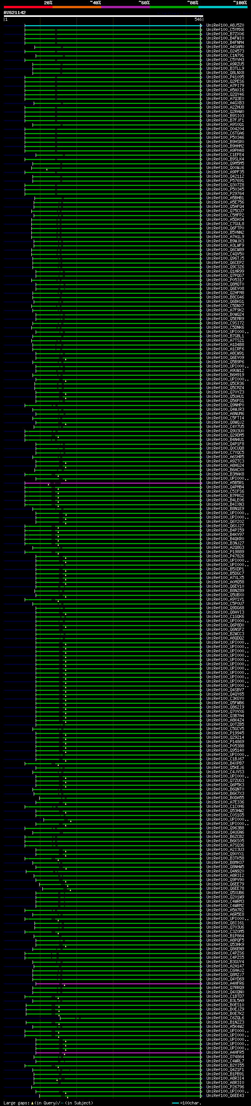Select hit label UniRef100_Q2PES6
This screenshot has width=251, height=1106.
[225, 82]
